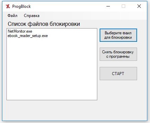Close the ProgBlock window

pos(139,6)
